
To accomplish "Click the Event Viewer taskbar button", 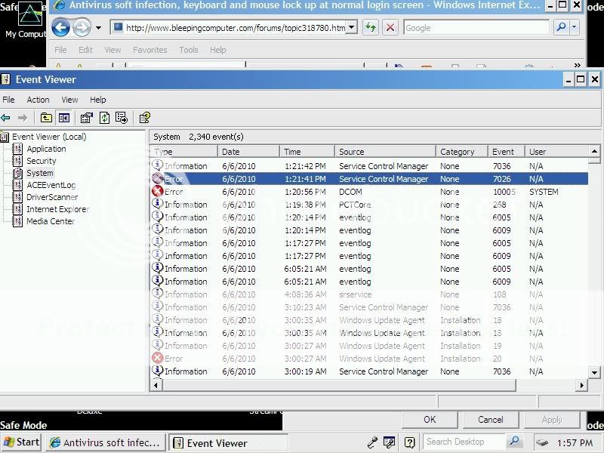I will click(x=228, y=442).
